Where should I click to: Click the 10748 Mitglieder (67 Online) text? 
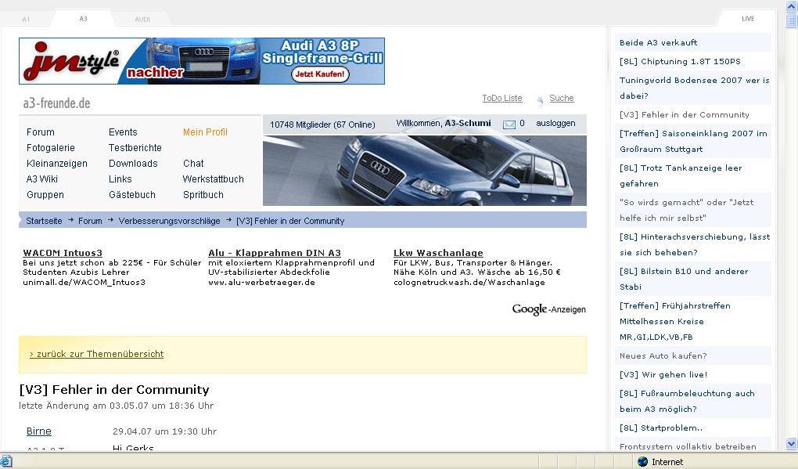coord(322,124)
